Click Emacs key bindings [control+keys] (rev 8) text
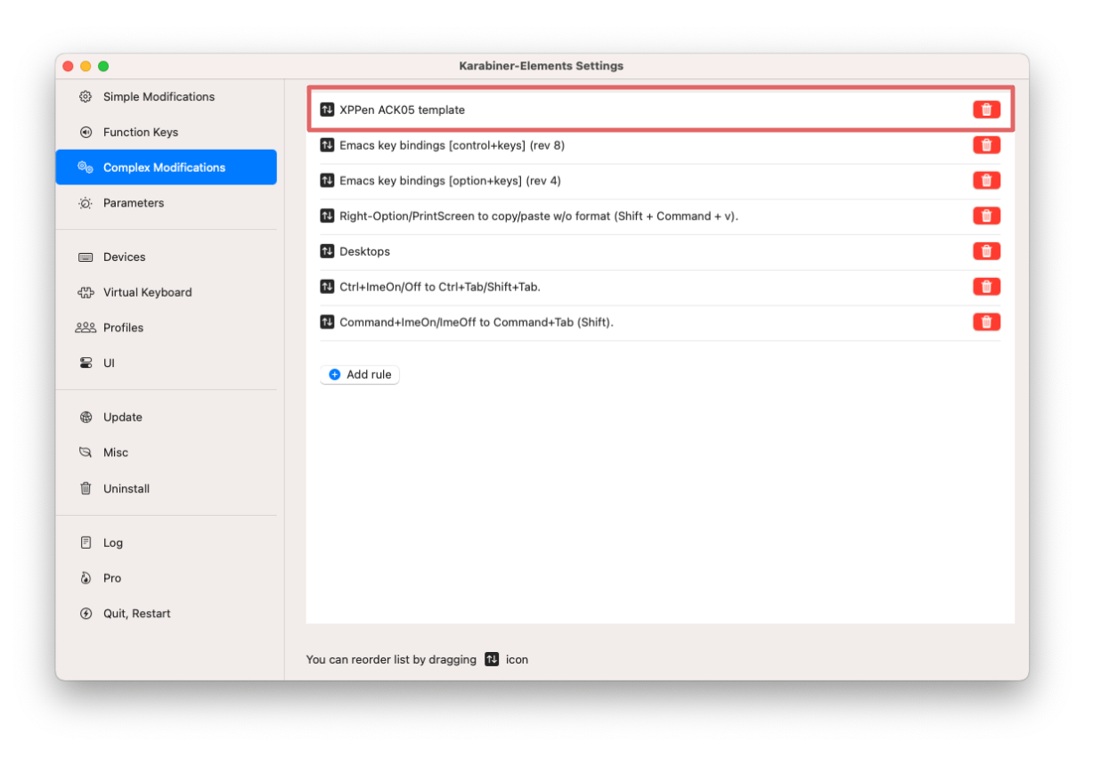The width and height of the screenshot is (1101, 758). pyautogui.click(x=452, y=145)
